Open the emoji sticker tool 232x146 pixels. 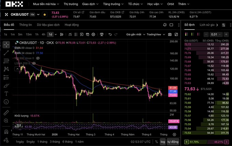click(6, 102)
